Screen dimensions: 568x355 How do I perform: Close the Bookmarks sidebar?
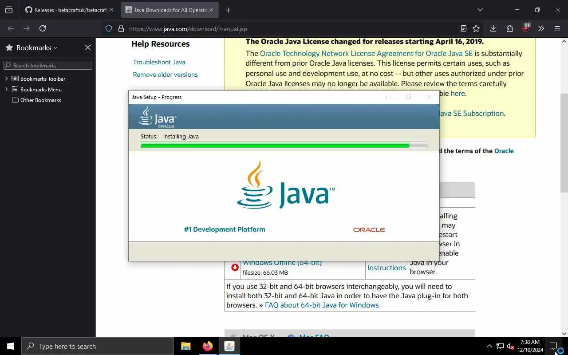click(x=88, y=47)
